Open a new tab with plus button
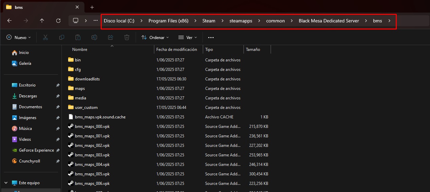The width and height of the screenshot is (430, 192). (92, 7)
